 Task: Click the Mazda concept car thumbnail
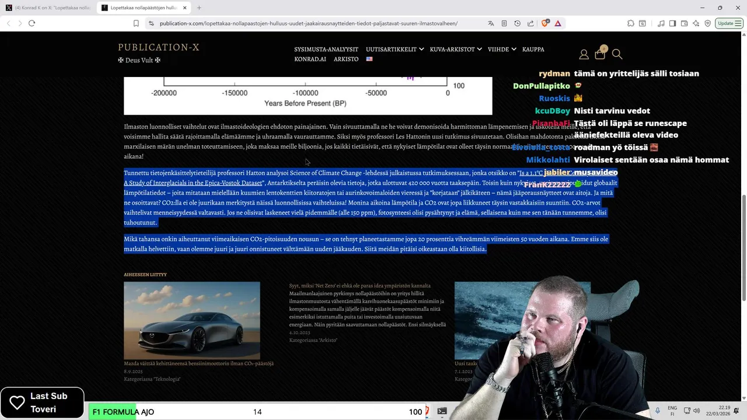192,320
